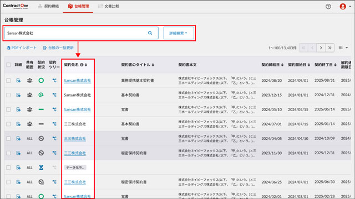The width and height of the screenshot is (355, 199).
Task: Open detail icon of first contract row
Action: (x=18, y=80)
